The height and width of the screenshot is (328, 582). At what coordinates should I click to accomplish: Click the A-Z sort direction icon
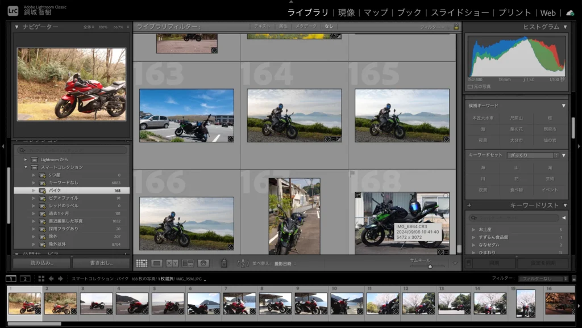point(243,263)
